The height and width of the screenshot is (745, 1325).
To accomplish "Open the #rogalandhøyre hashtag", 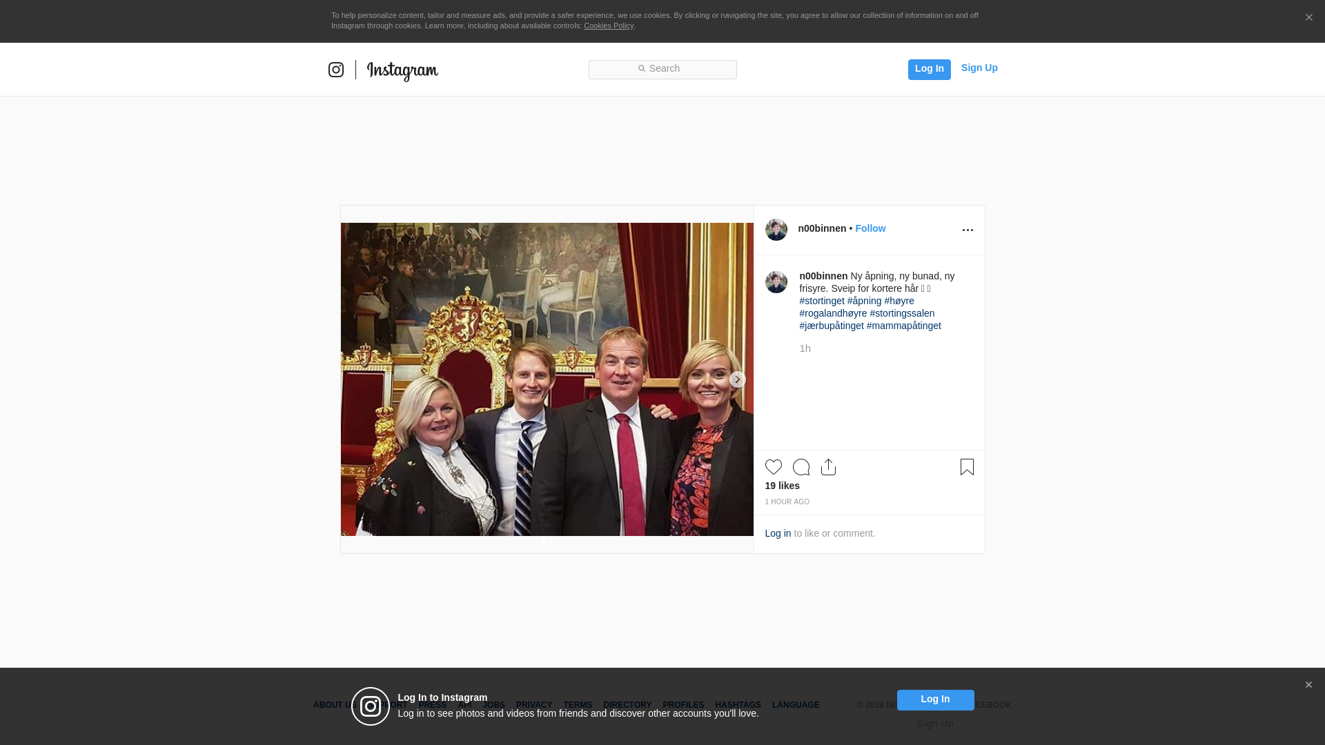I will coord(833,313).
